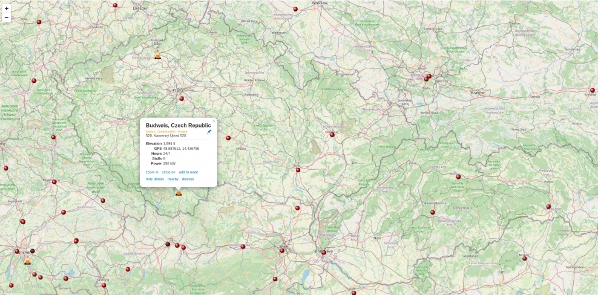Screen dimensions: 598x295
Task: Zoom out with the minus map control
Action: click(7, 18)
